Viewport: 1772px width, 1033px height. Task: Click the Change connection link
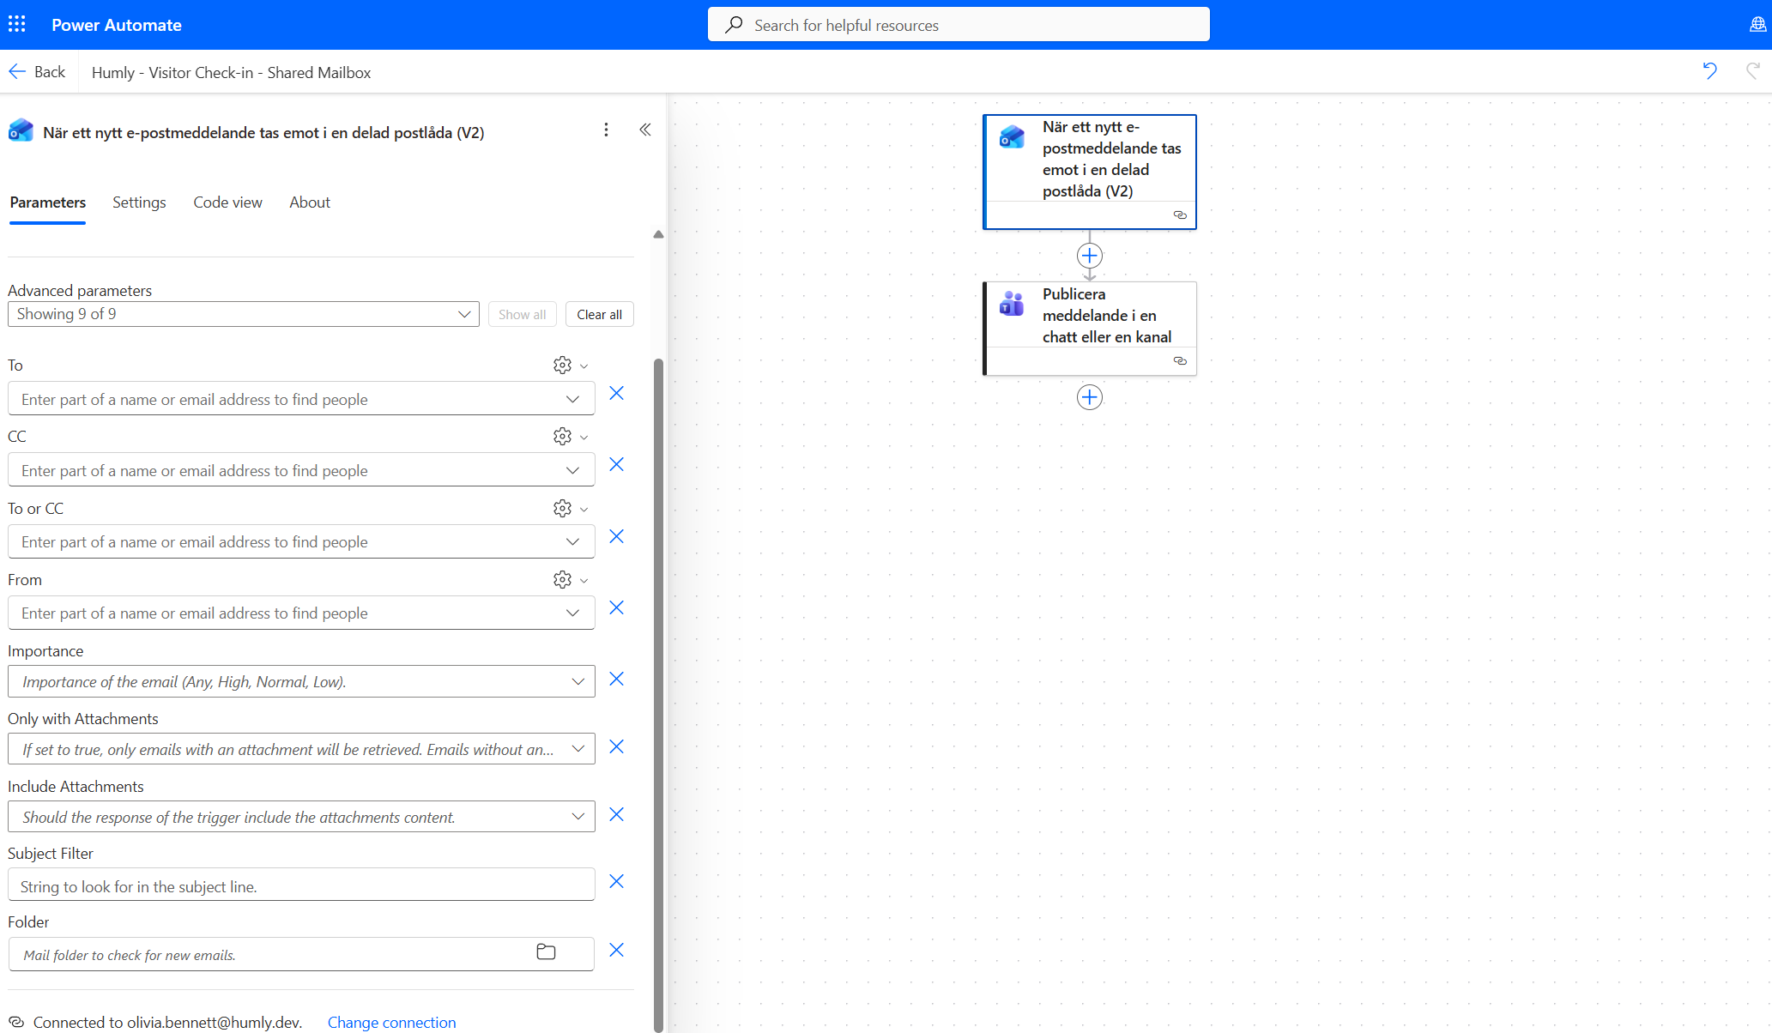point(391,1022)
